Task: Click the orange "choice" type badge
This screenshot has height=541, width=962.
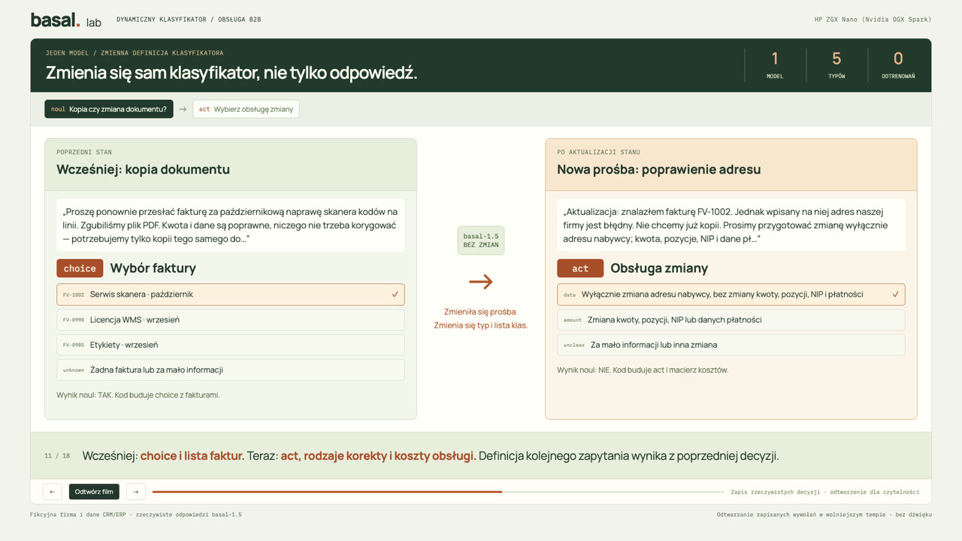Action: pyautogui.click(x=80, y=268)
